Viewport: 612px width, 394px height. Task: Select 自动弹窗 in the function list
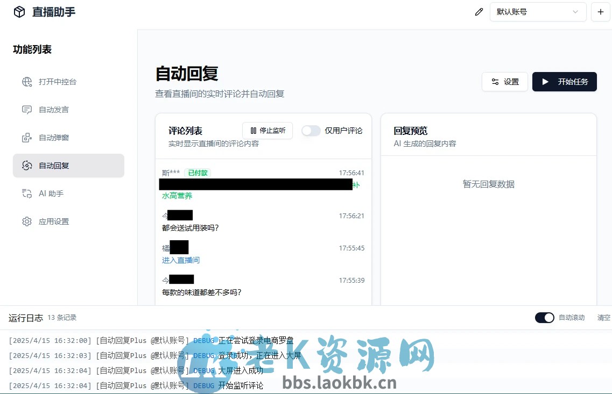click(68, 138)
